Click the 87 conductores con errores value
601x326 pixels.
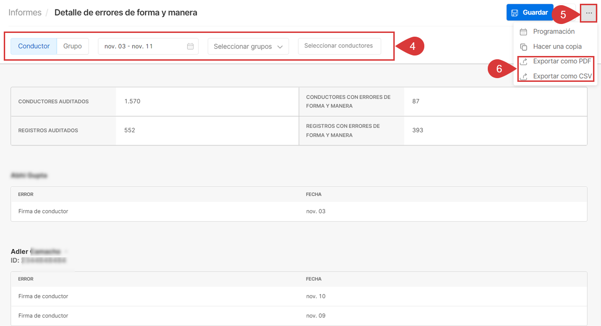tap(416, 101)
